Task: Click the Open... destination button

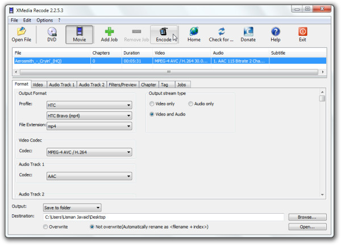Action: point(307,227)
